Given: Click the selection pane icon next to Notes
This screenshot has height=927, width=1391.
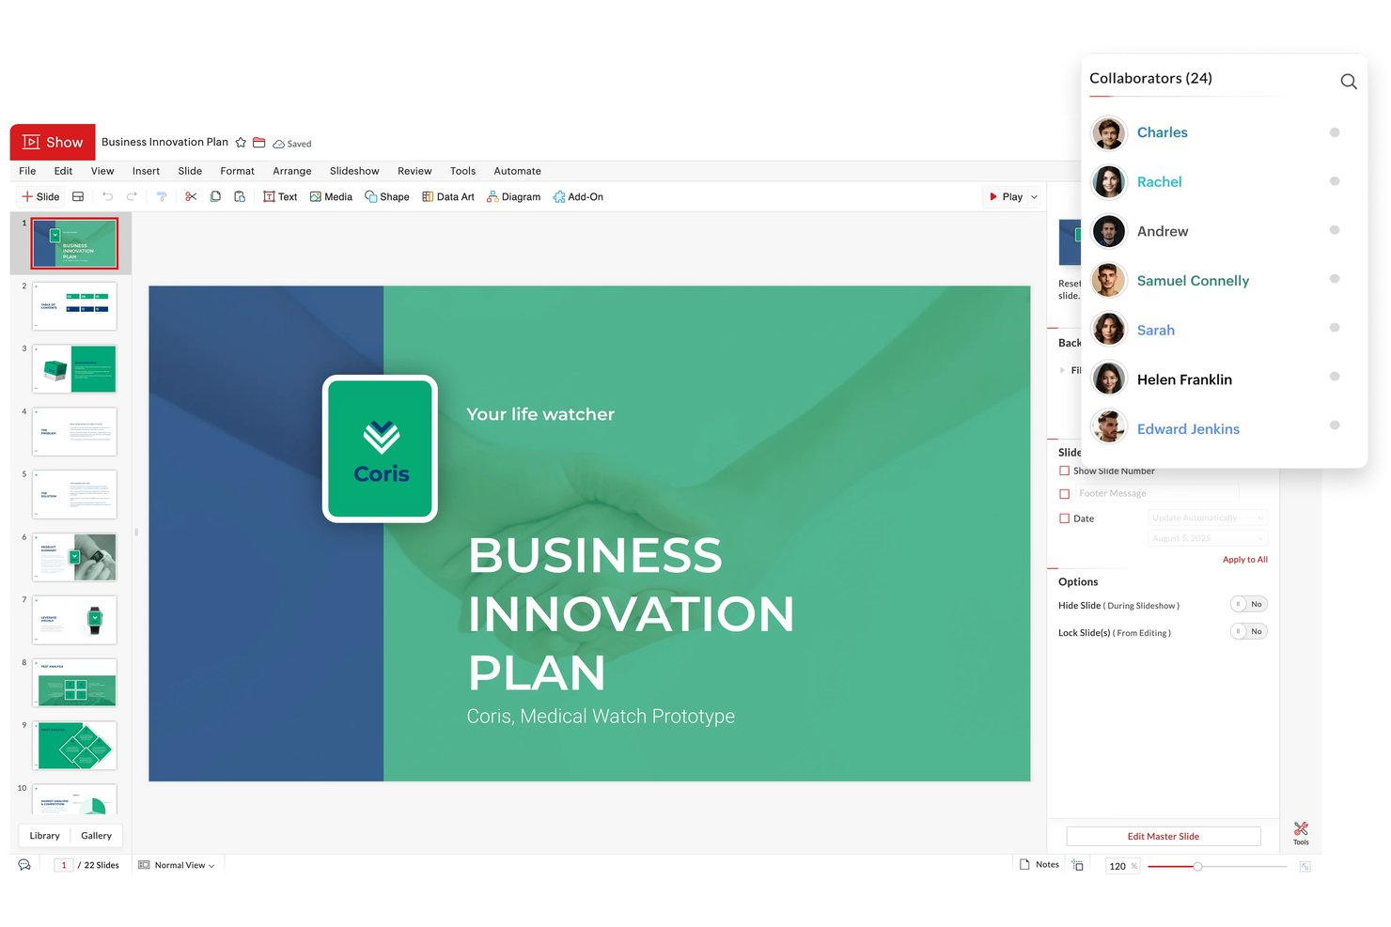Looking at the screenshot, I should pos(1078,865).
